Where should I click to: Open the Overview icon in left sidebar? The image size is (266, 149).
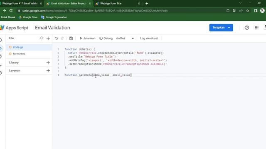click(1, 40)
